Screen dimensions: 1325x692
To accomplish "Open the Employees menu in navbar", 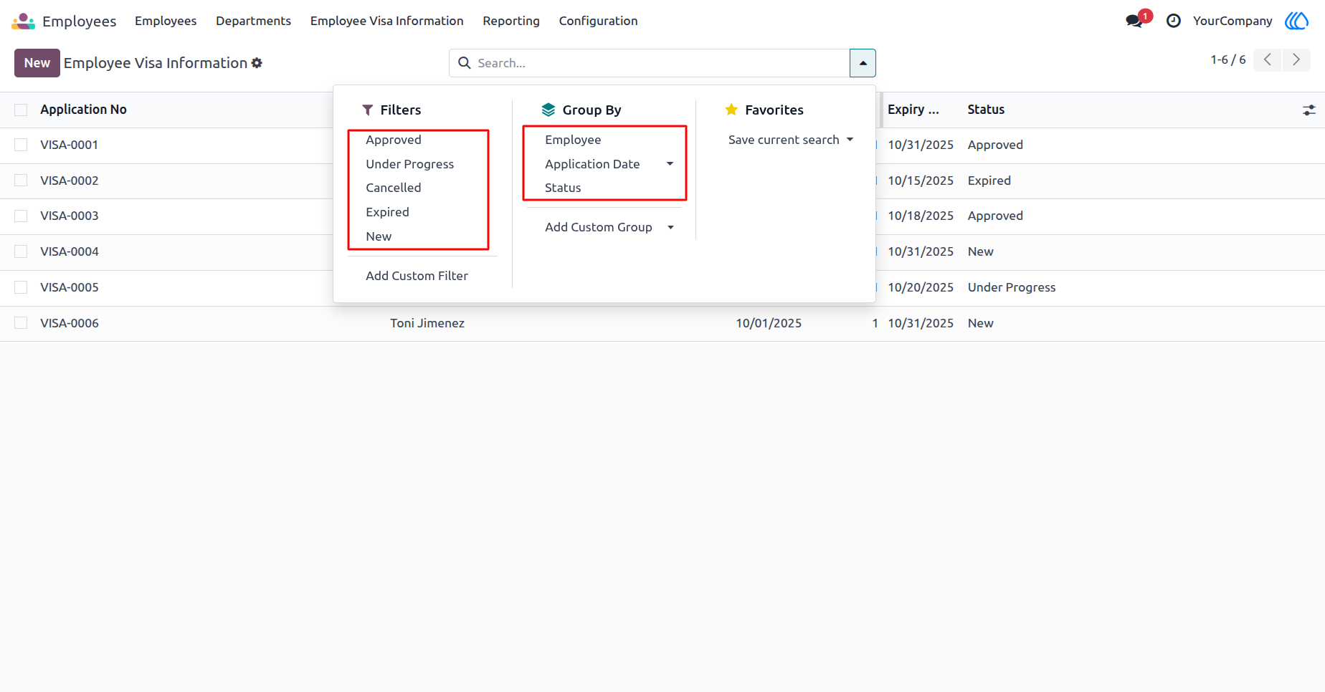I will [166, 21].
